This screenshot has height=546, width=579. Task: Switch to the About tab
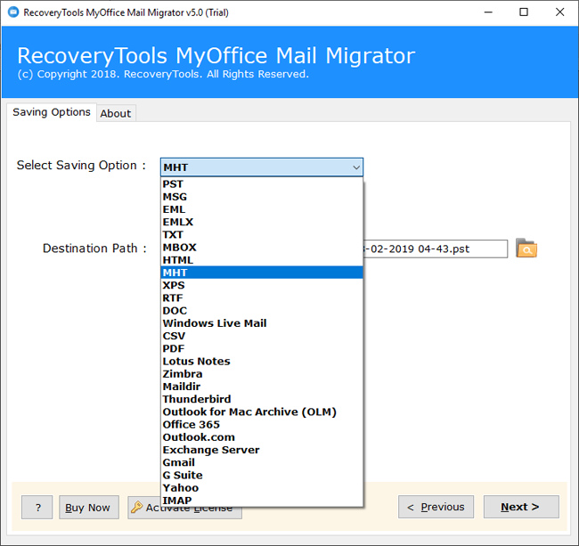(x=116, y=113)
